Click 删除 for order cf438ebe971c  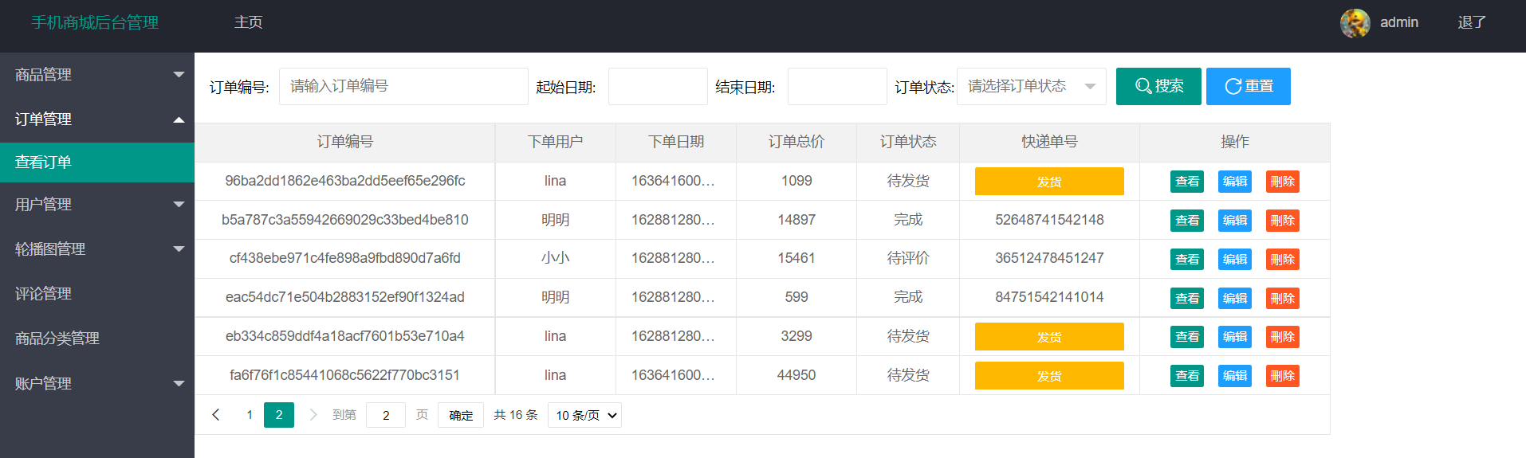coord(1283,260)
